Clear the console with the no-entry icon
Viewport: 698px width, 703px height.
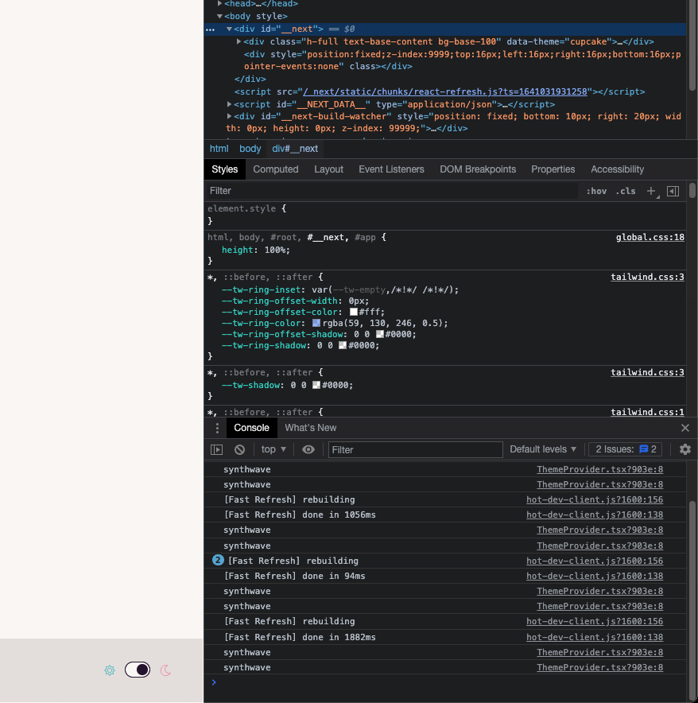click(239, 449)
